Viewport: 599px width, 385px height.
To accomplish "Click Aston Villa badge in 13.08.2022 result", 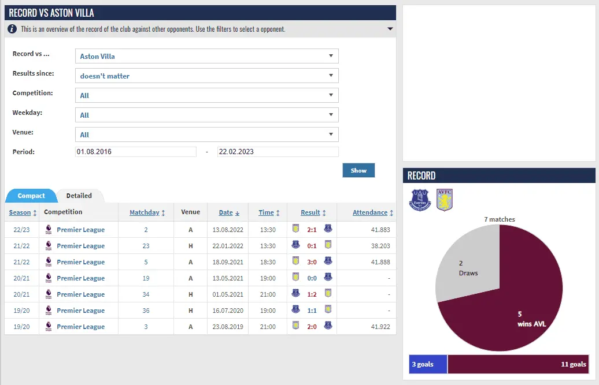I will click(x=296, y=229).
